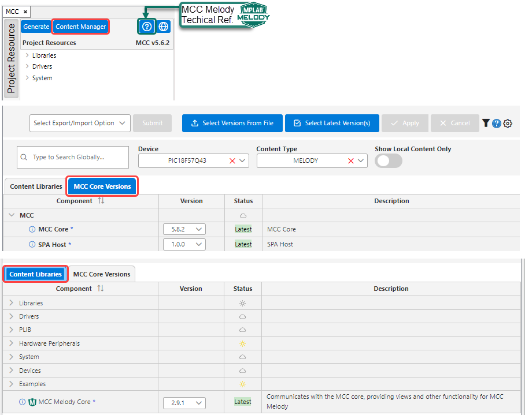Toggle Show Local Content Only switch
Image resolution: width=525 pixels, height=415 pixels.
pos(389,161)
